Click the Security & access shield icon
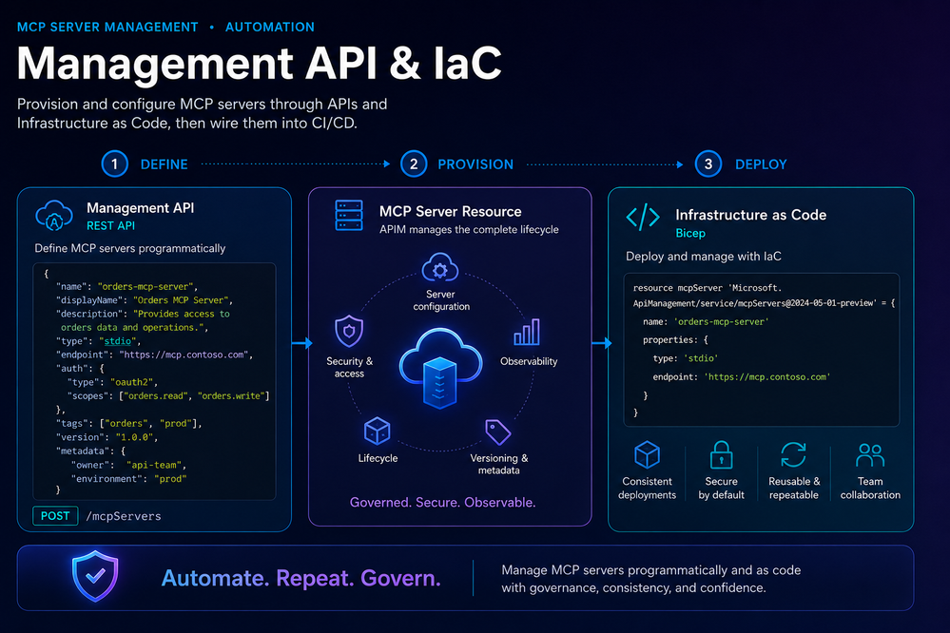The image size is (950, 633). (x=349, y=331)
